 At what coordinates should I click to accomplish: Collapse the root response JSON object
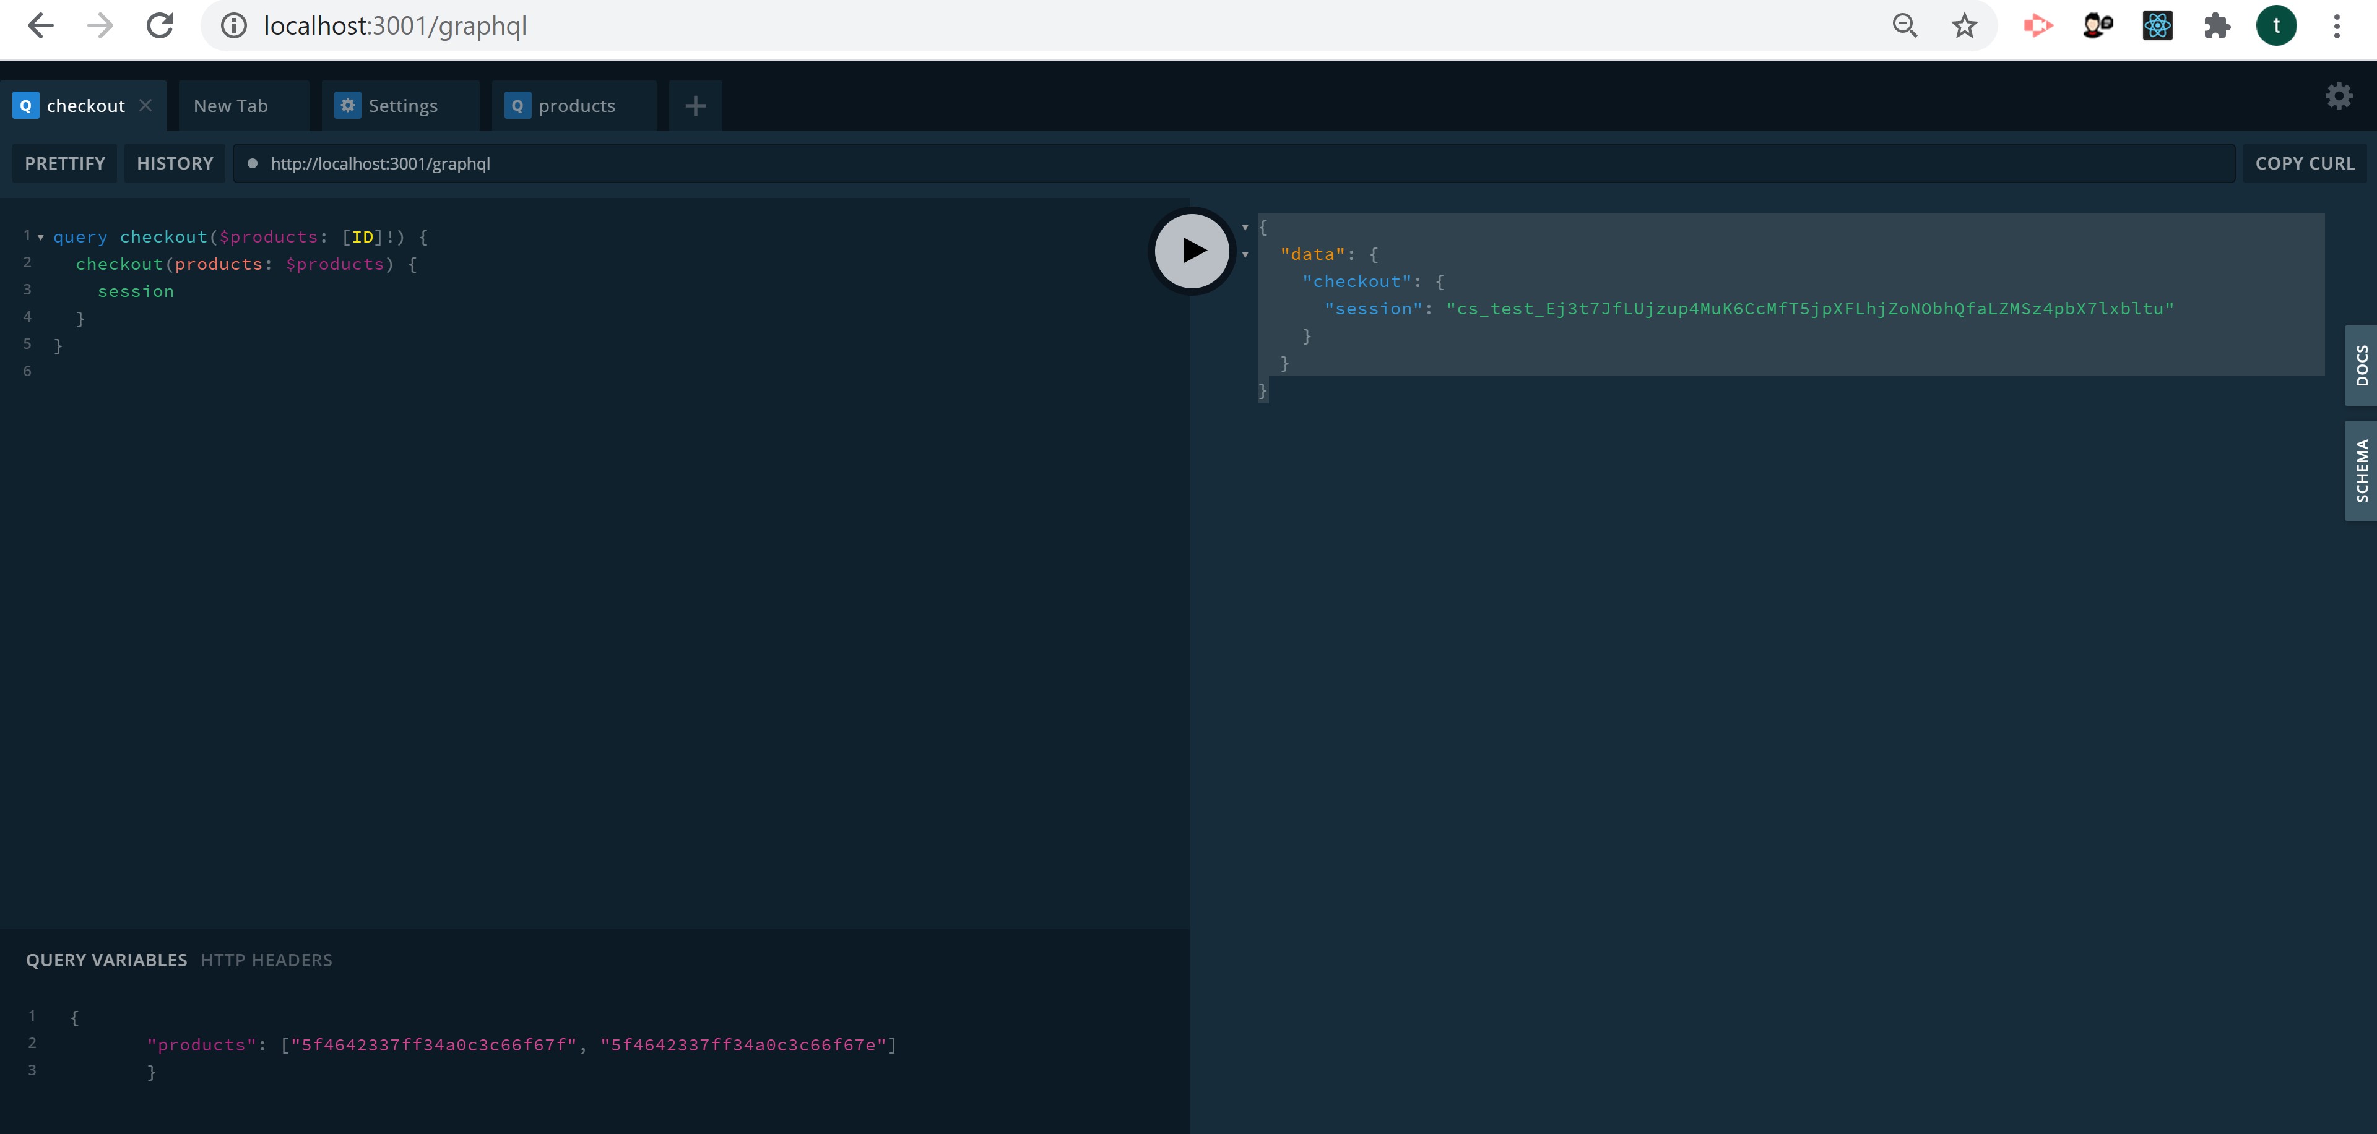click(x=1245, y=228)
